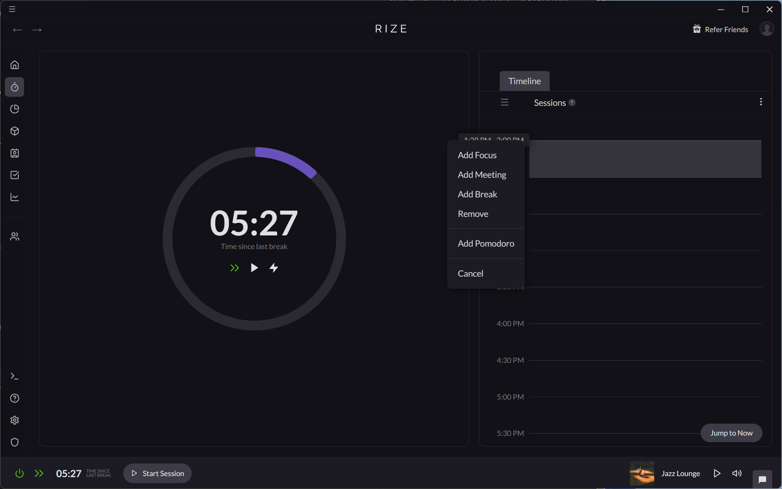Choose Add Pomodoro from the context menu
The height and width of the screenshot is (489, 782).
coord(486,243)
